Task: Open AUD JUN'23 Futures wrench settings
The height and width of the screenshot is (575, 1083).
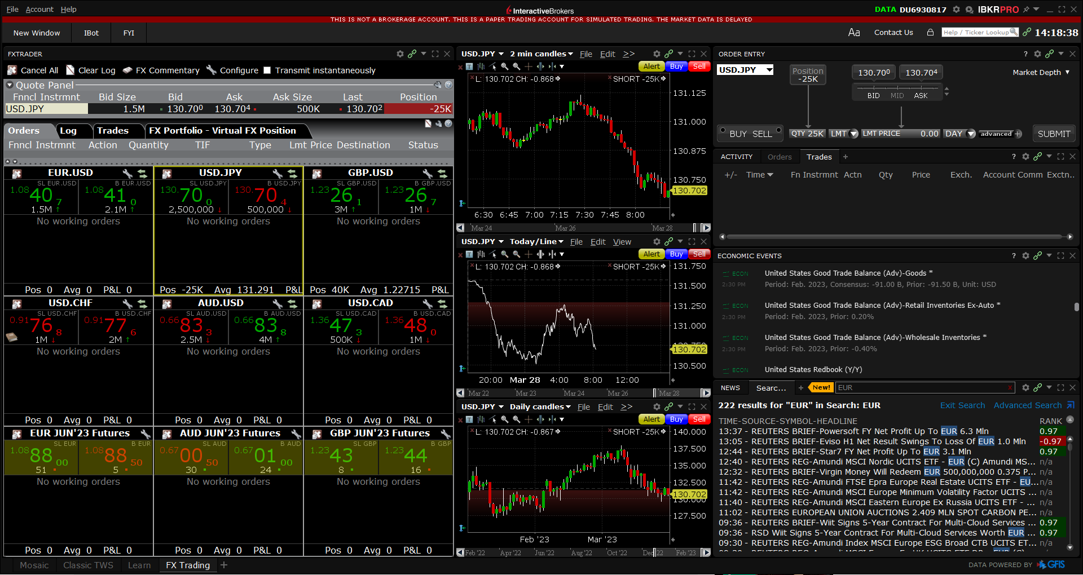Action: (x=296, y=434)
